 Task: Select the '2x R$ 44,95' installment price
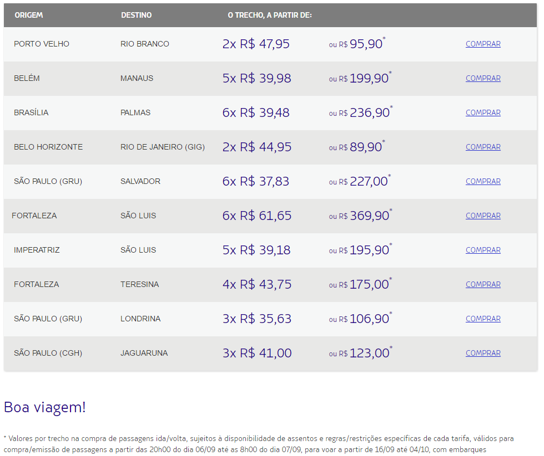coord(256,147)
